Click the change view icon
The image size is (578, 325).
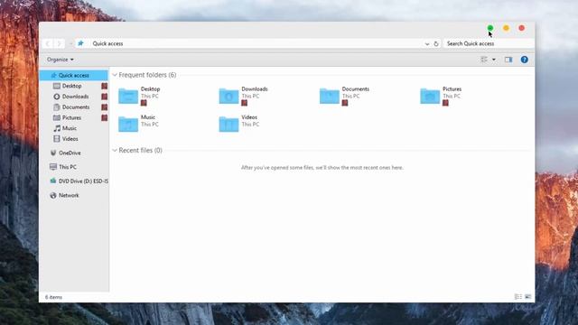pyautogui.click(x=484, y=60)
